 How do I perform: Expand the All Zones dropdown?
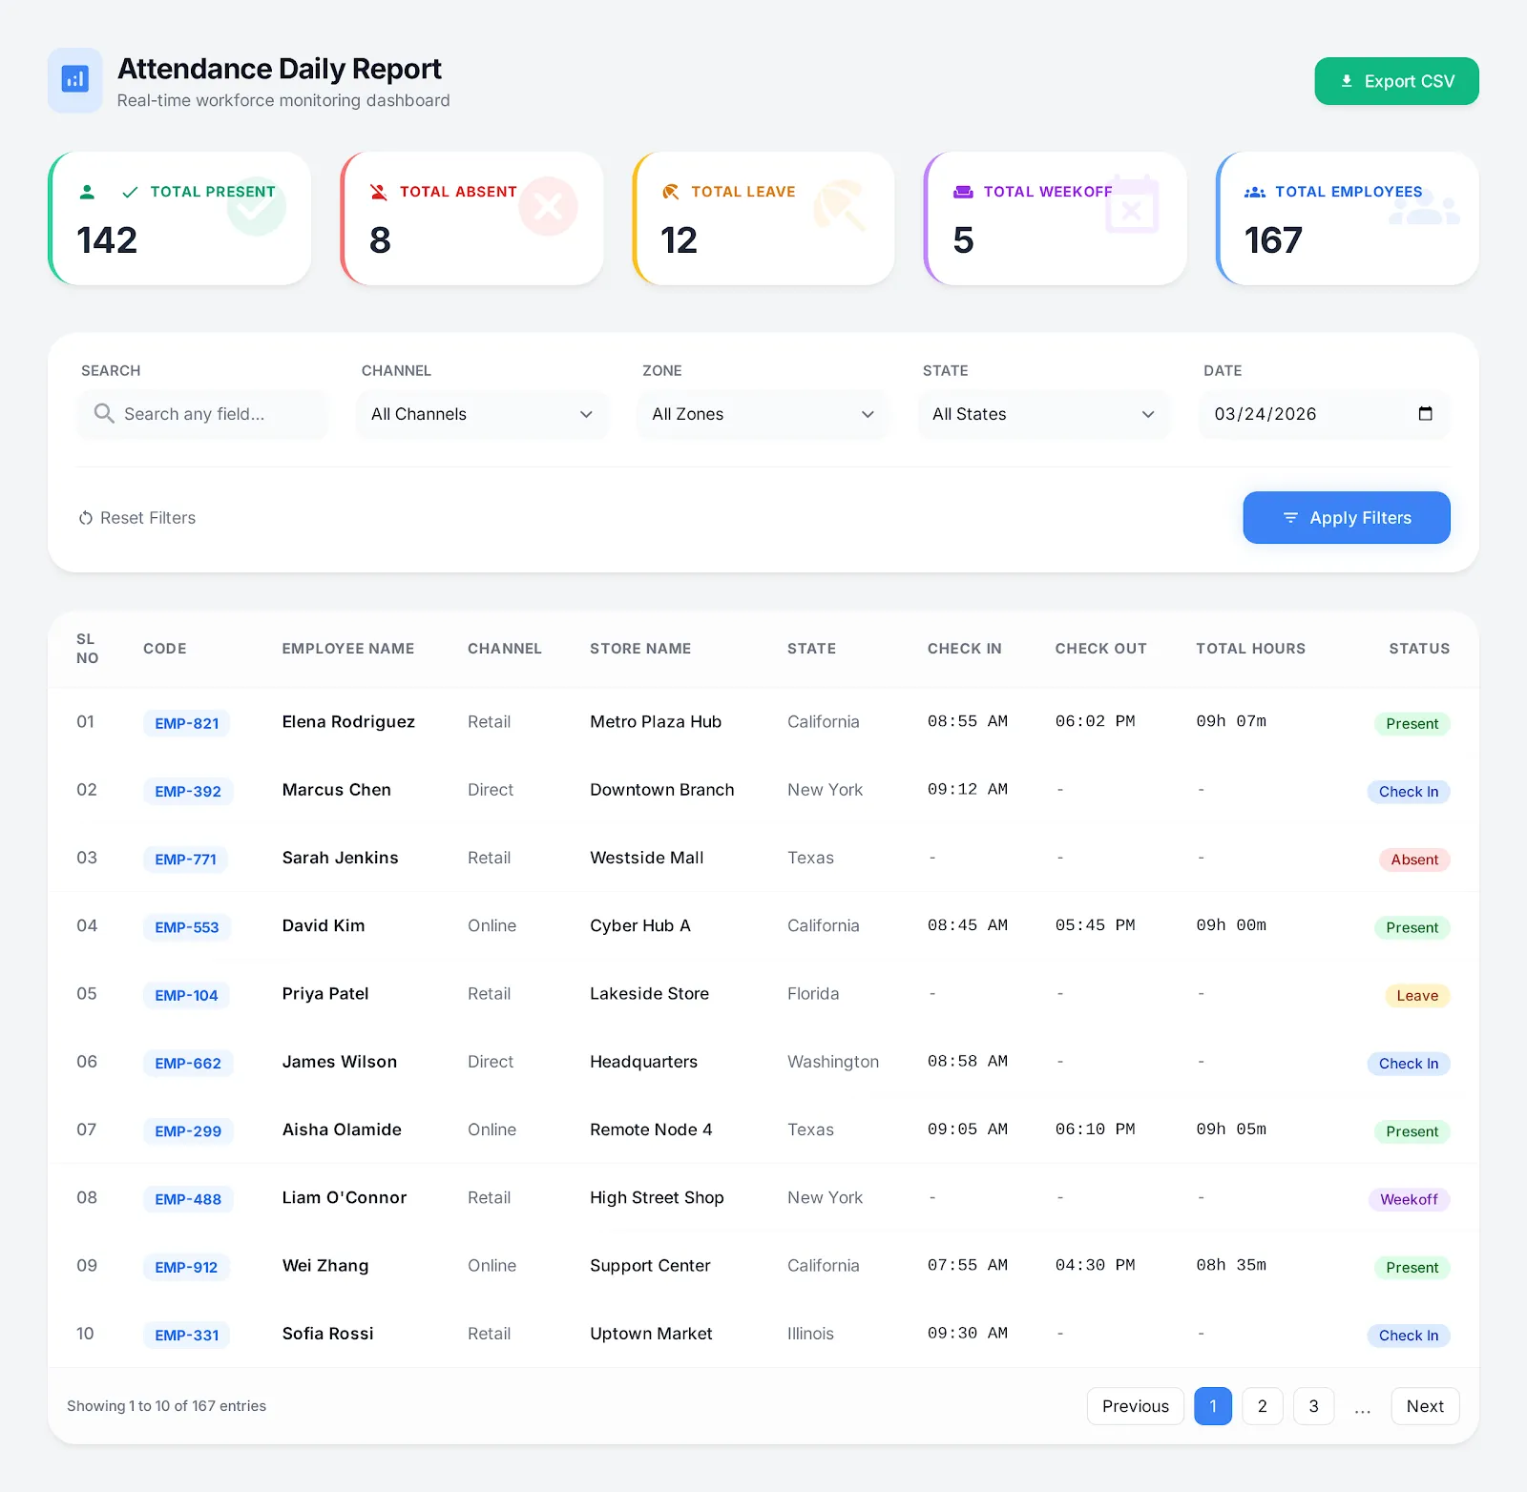762,414
